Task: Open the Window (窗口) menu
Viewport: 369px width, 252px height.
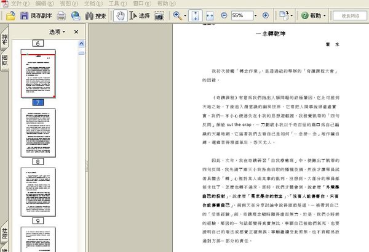Action: [x=142, y=4]
